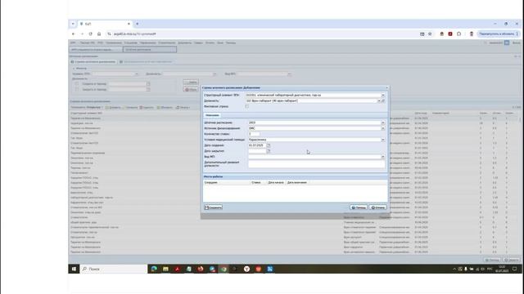This screenshot has height=294, width=524.
Task: Open the background filter's Вид МП dropdown
Action: (289, 74)
